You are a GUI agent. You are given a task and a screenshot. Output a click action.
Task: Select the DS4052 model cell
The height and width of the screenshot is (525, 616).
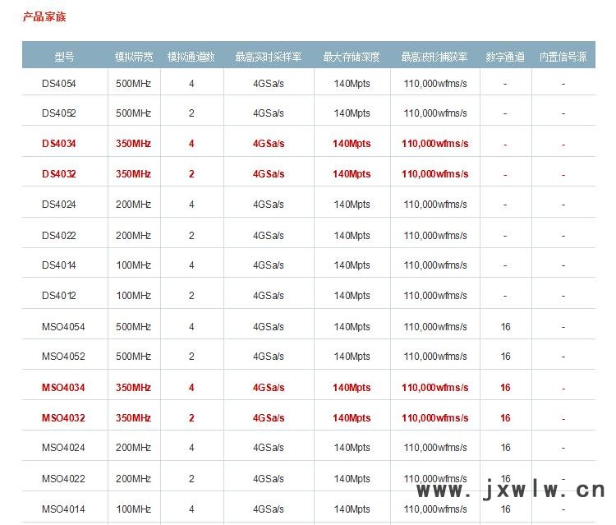59,113
